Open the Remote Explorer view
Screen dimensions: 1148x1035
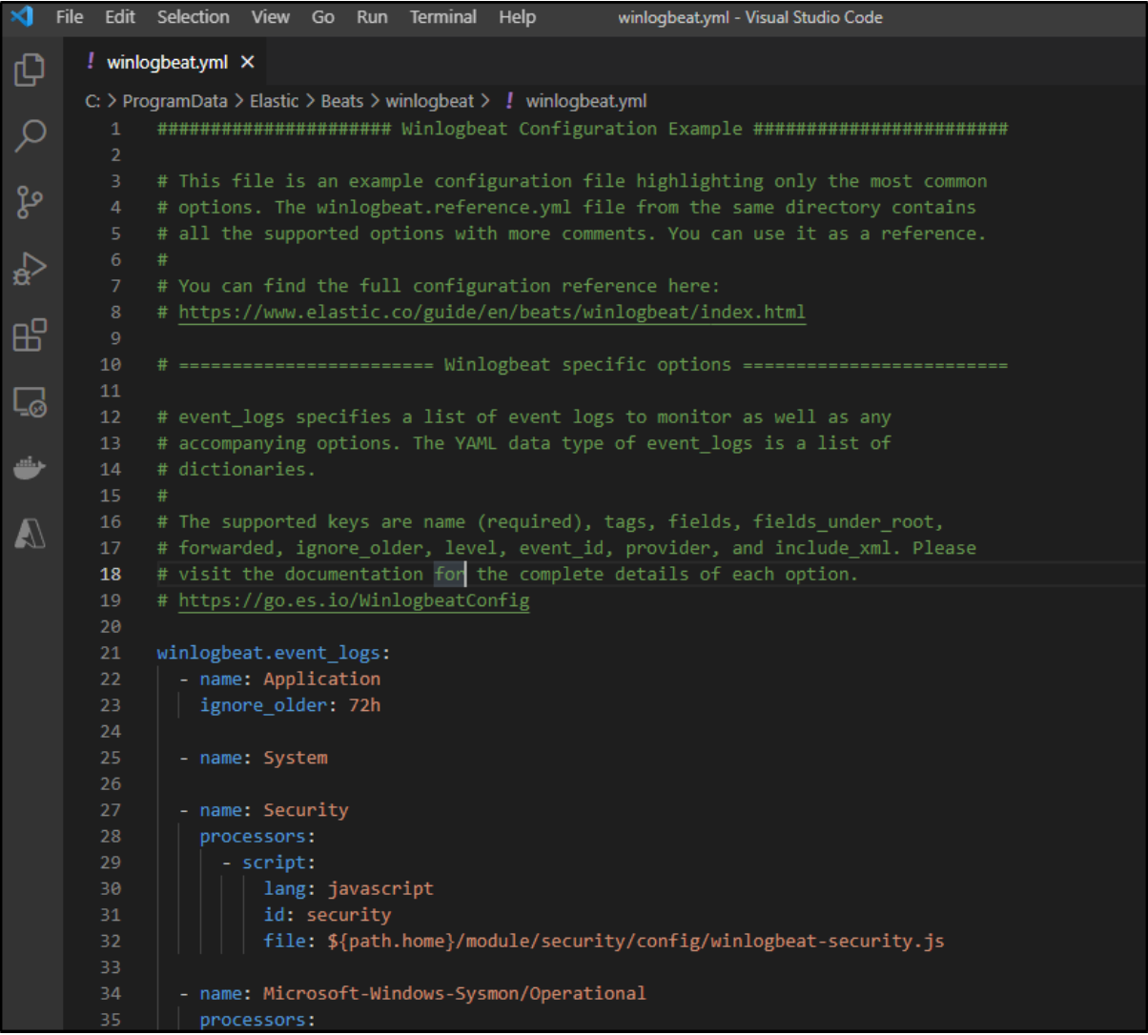(x=31, y=402)
